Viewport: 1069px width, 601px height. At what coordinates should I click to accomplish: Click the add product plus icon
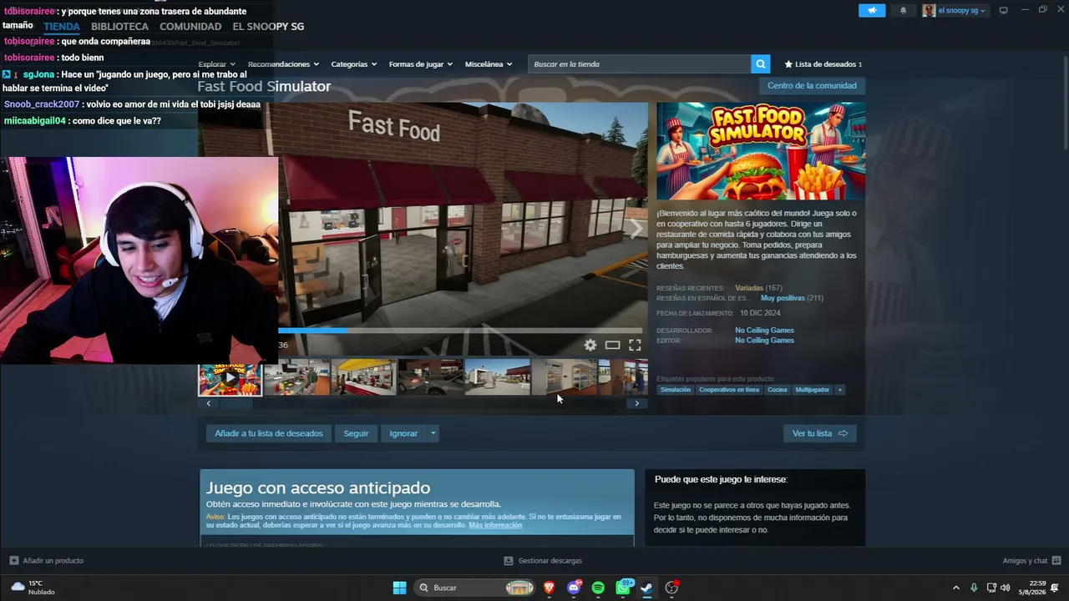(13, 561)
